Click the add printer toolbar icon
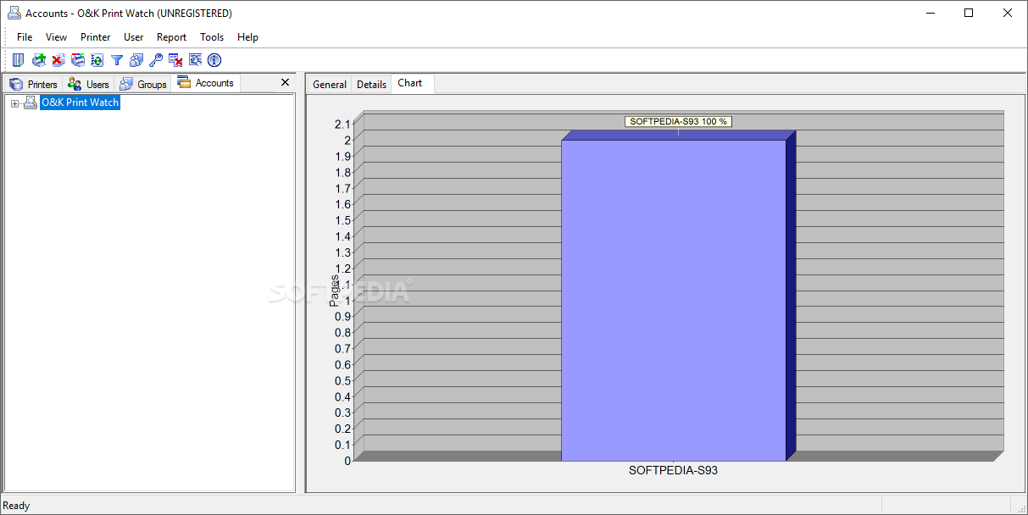1028x515 pixels. click(x=38, y=60)
